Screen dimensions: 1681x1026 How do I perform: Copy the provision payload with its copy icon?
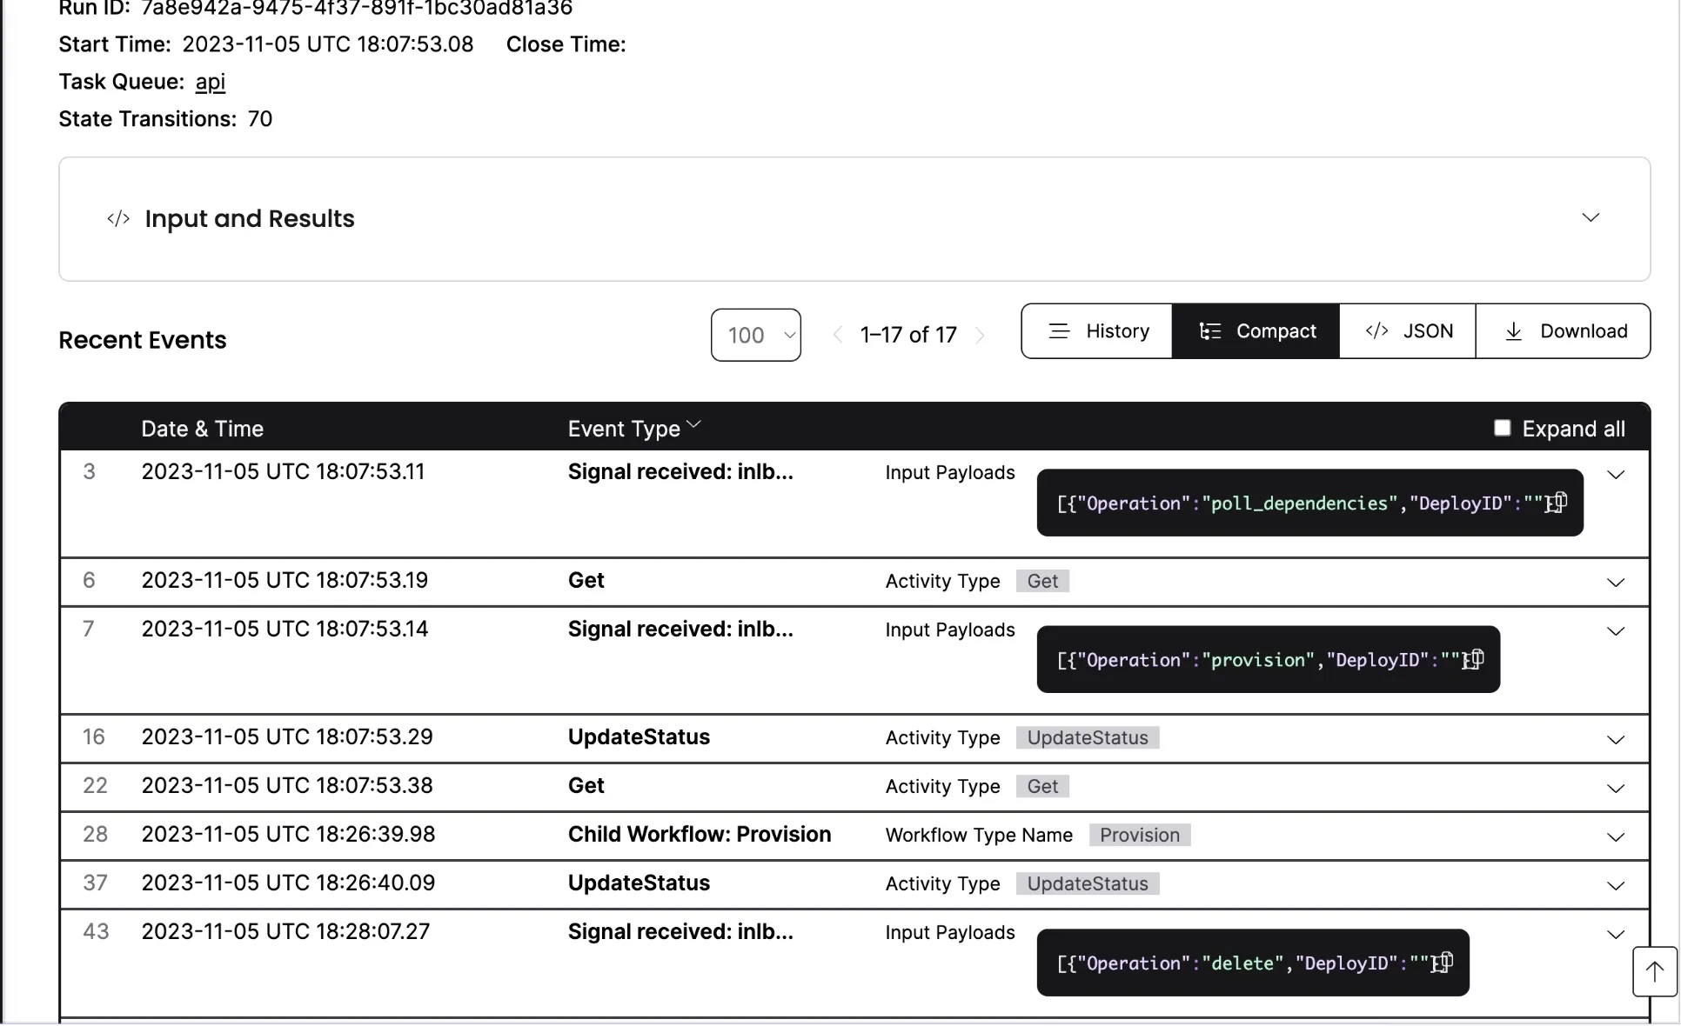point(1475,660)
